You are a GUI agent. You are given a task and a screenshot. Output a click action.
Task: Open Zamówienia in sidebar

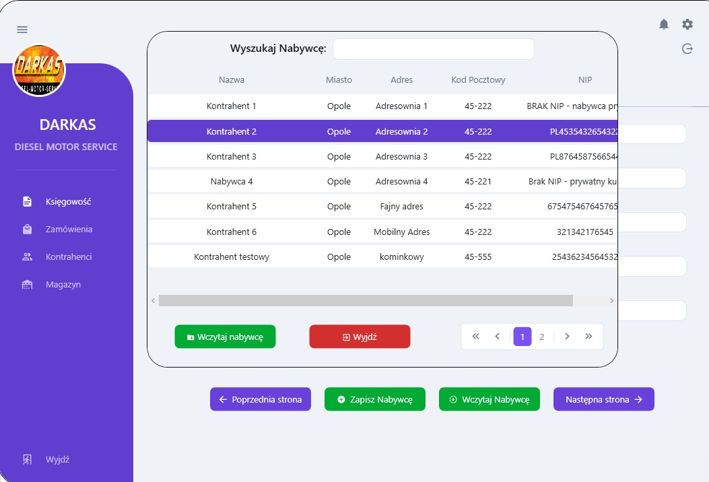(x=69, y=229)
